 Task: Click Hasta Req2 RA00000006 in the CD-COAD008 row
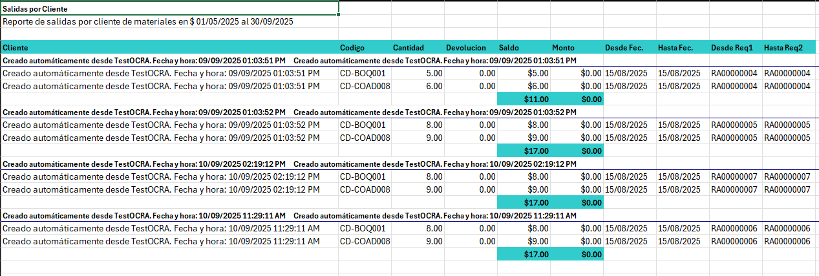click(x=791, y=241)
